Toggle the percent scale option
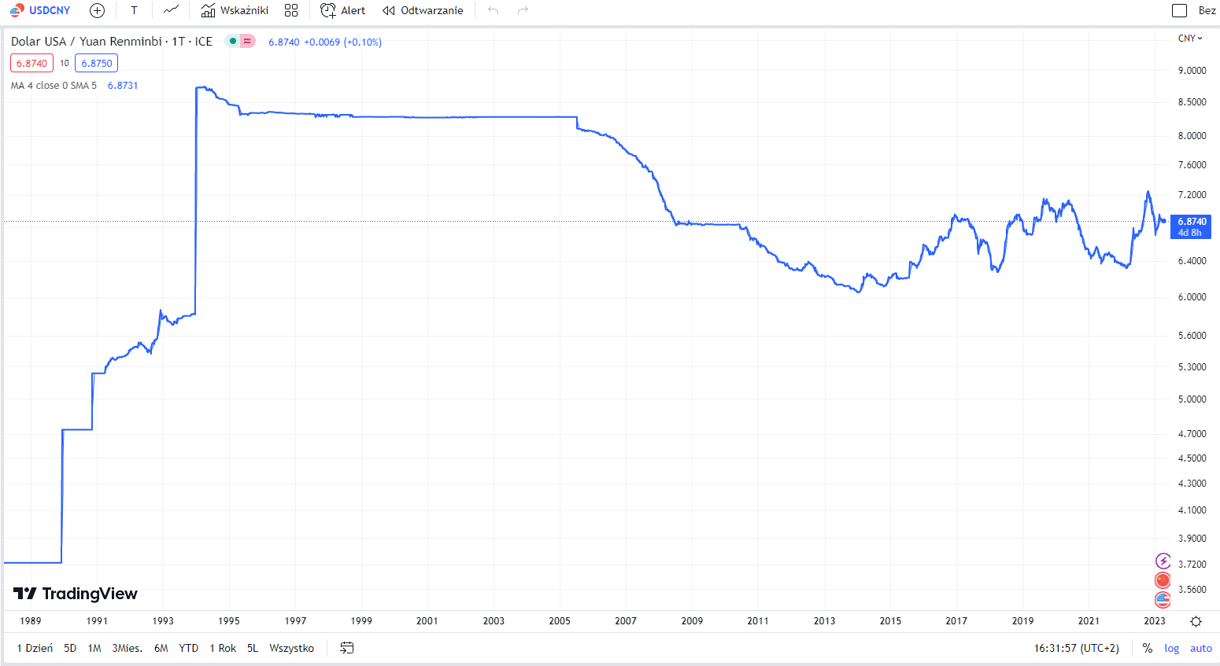The image size is (1220, 666). coord(1148,648)
